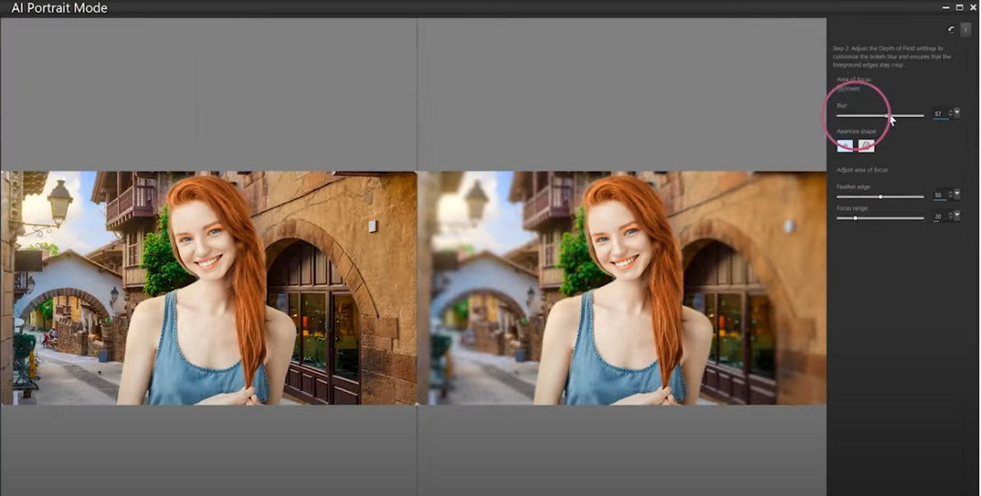Click the Focus range slider handle
The height and width of the screenshot is (496, 981).
[855, 218]
